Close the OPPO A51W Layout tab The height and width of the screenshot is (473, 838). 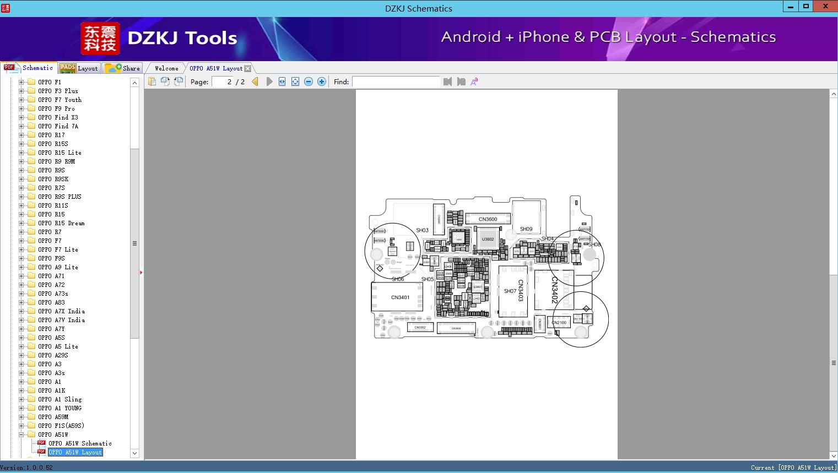248,68
